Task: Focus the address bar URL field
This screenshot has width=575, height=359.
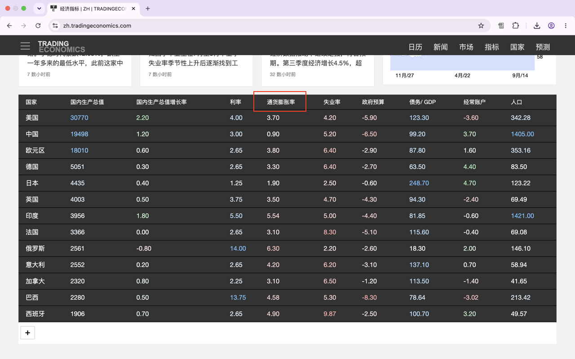Action: click(x=270, y=26)
